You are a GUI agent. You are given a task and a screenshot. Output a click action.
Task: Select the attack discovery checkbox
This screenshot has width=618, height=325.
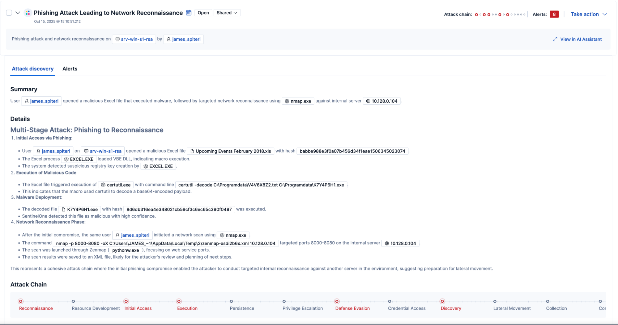pos(9,13)
